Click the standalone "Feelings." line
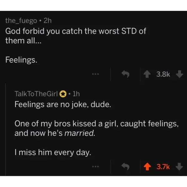 21,60
